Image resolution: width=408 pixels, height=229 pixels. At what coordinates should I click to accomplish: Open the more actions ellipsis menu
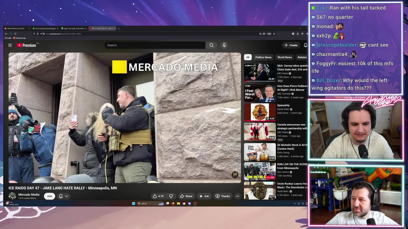pos(237,196)
